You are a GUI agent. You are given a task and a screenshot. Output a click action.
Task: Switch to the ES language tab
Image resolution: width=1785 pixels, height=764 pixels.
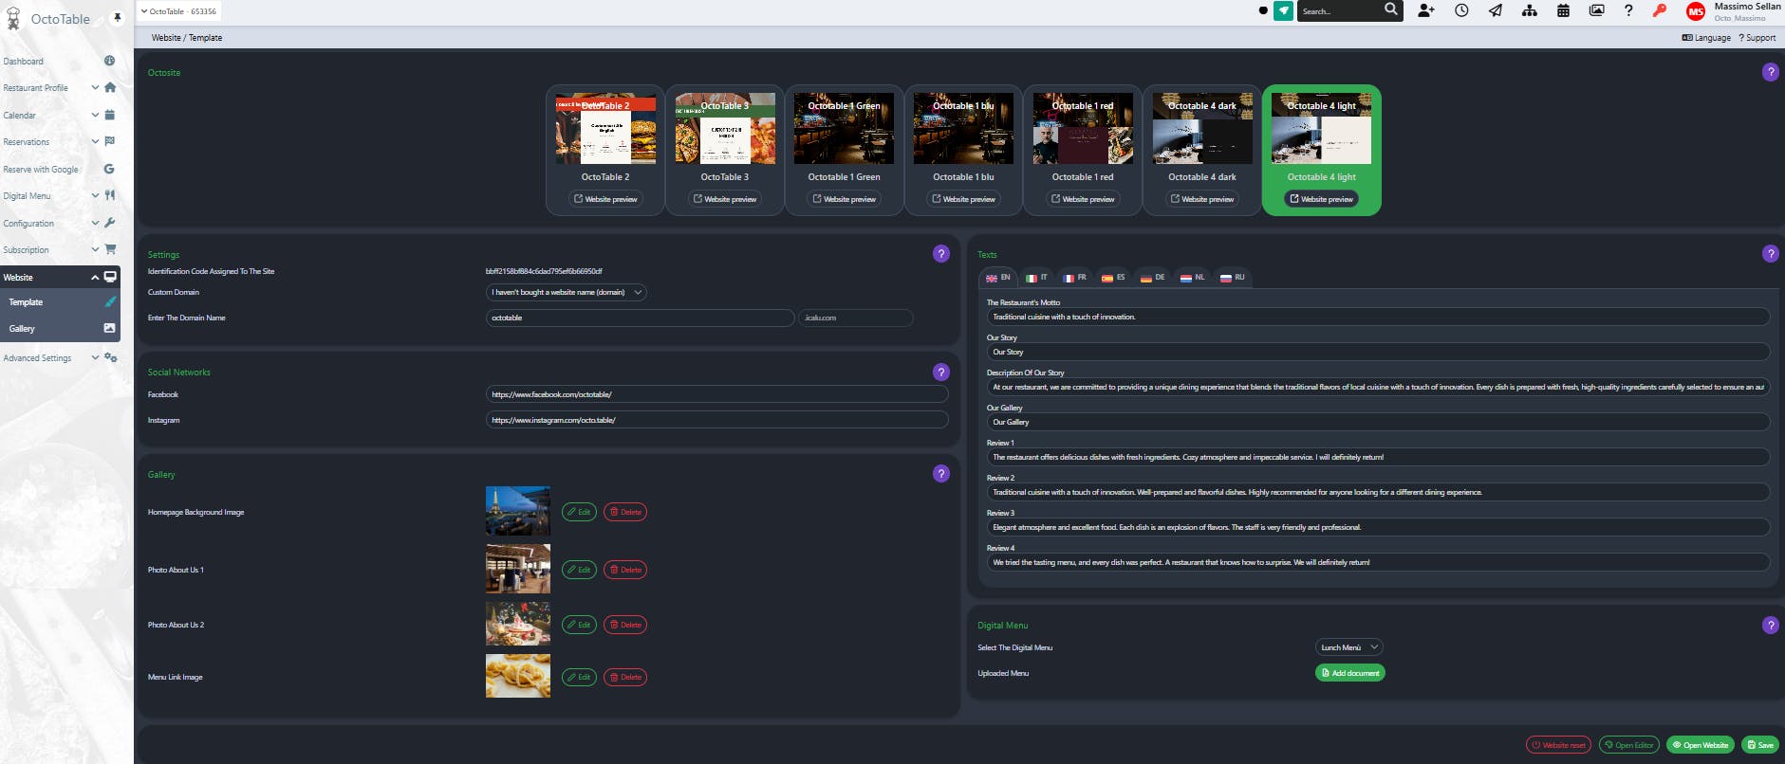[1113, 278]
